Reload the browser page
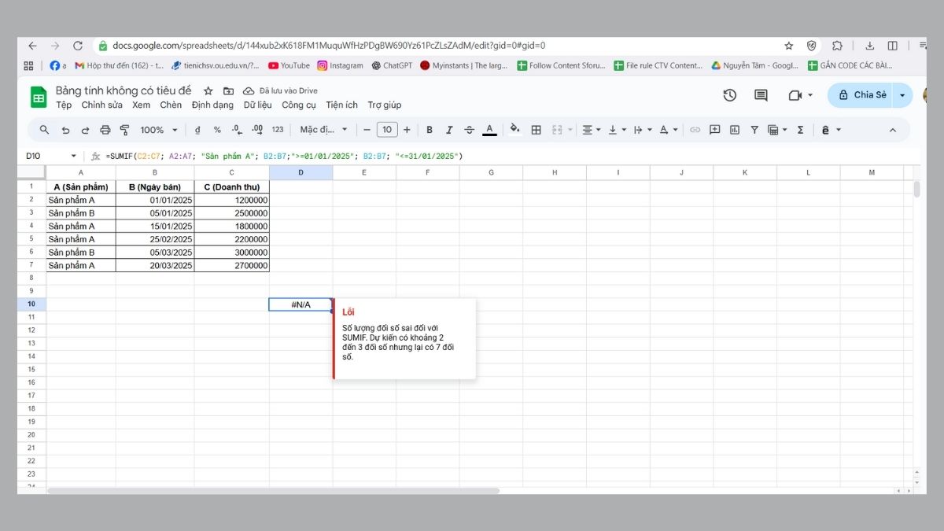This screenshot has width=944, height=531. pos(77,46)
